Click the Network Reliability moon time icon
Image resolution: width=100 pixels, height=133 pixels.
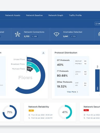(x=29, y=118)
